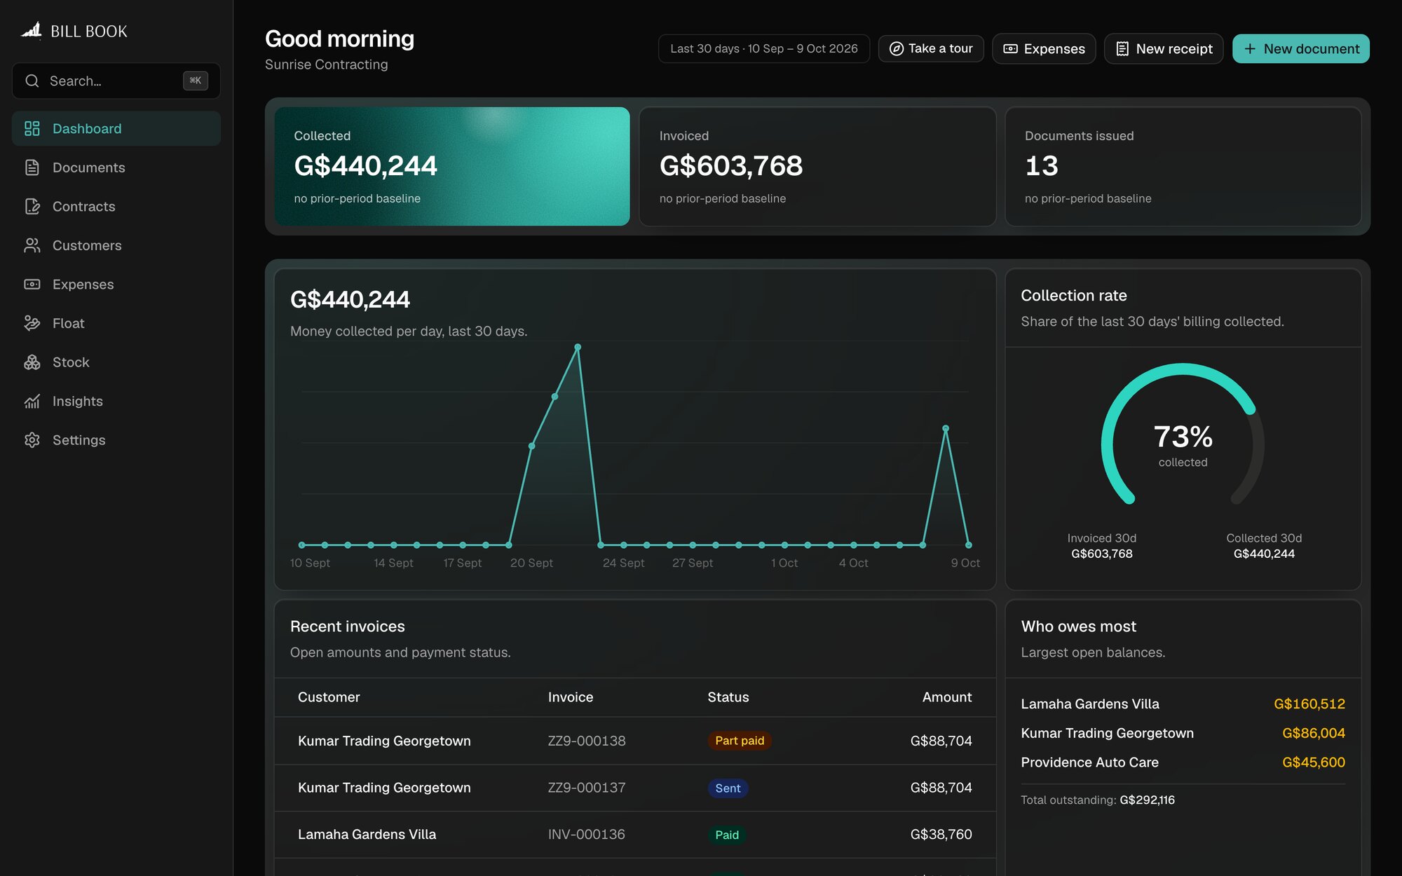Create a New document
Image resolution: width=1402 pixels, height=876 pixels.
point(1300,48)
